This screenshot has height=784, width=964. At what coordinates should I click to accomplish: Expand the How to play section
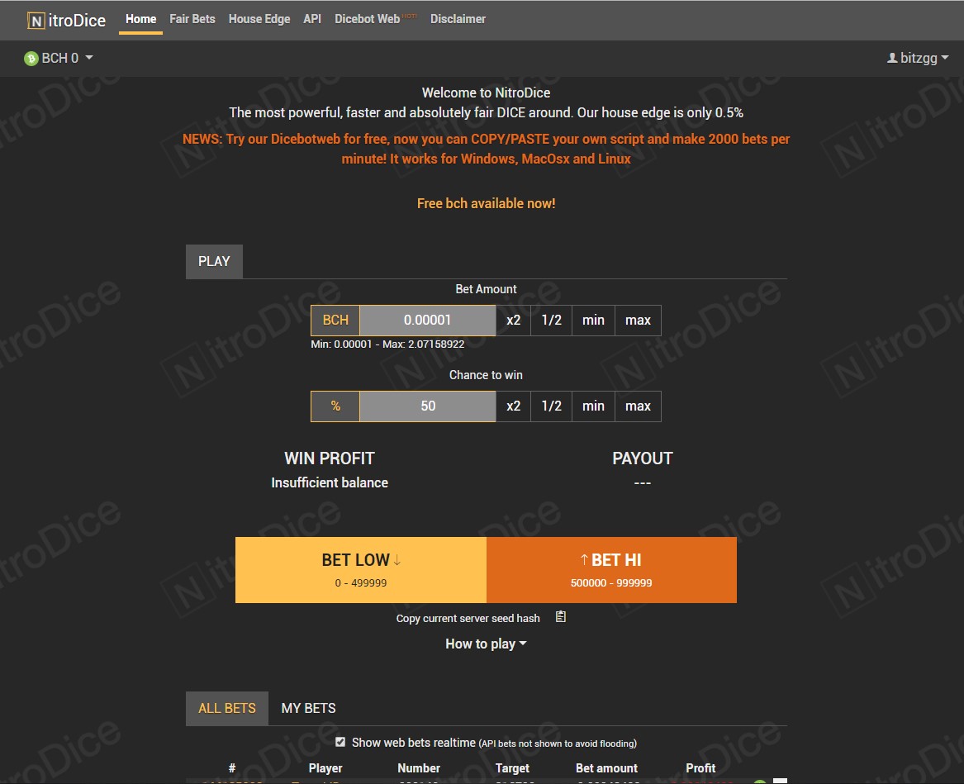tap(486, 644)
